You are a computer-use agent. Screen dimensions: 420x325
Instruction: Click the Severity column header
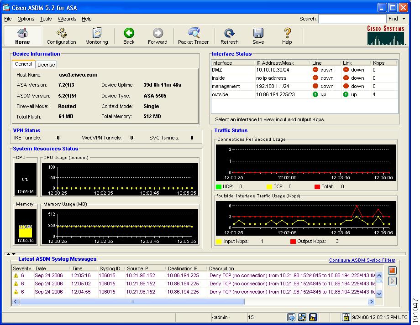tap(22, 268)
